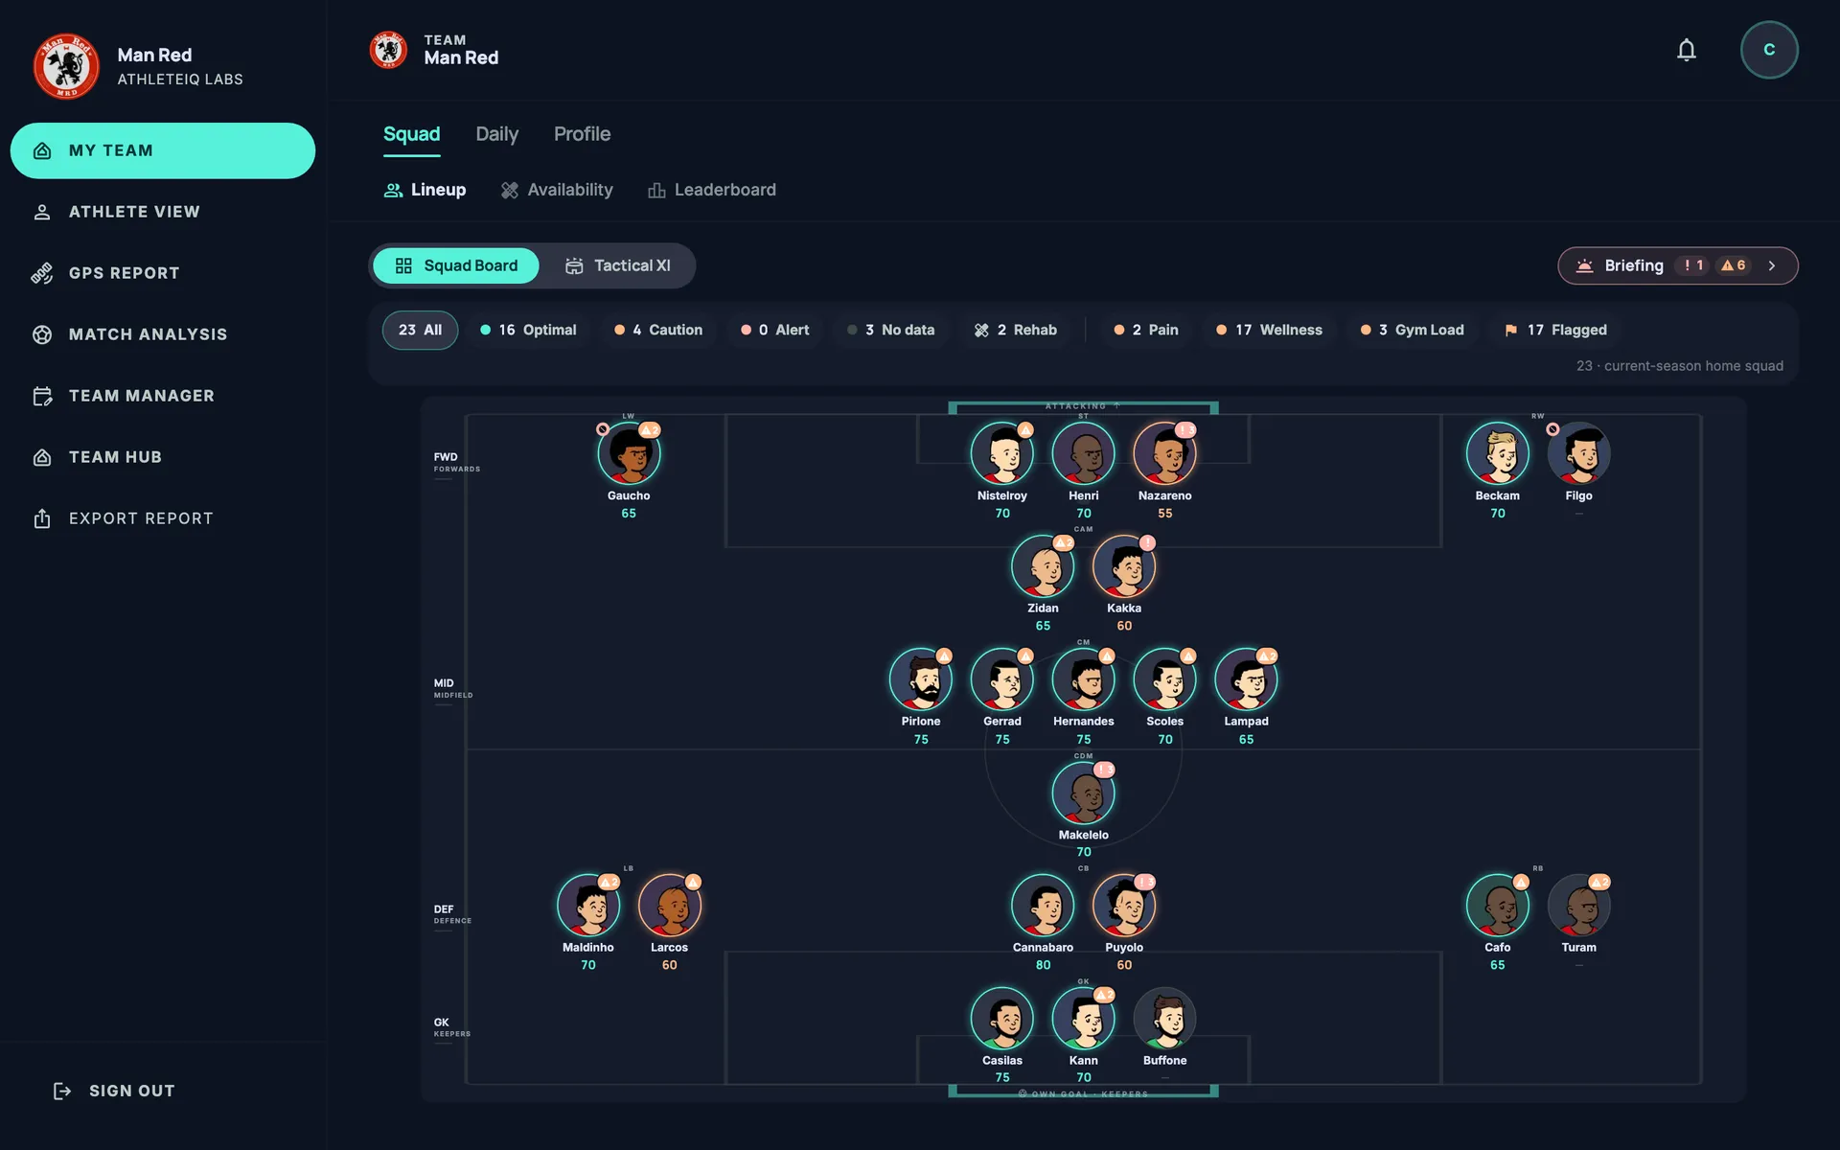Screen dimensions: 1840x1150
Task: Open Team Manager section
Action: [x=163, y=396]
